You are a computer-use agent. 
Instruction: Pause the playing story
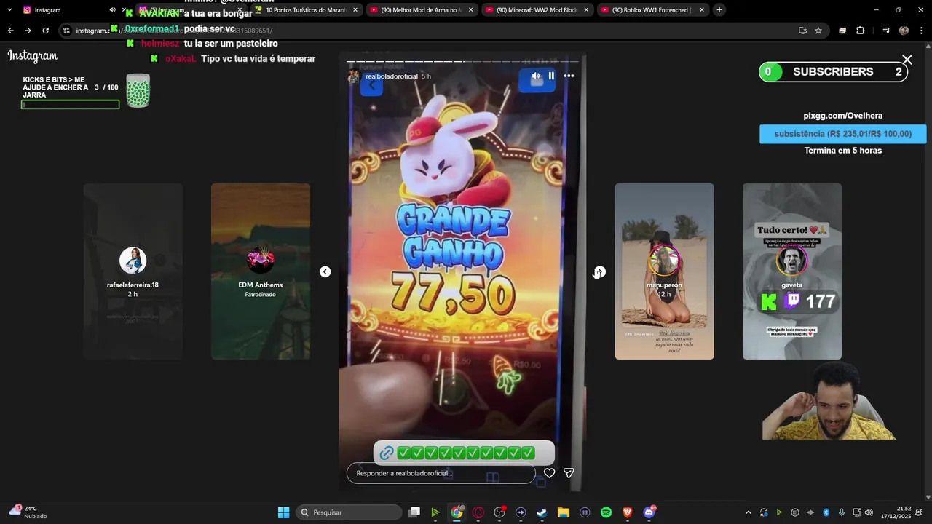(551, 76)
